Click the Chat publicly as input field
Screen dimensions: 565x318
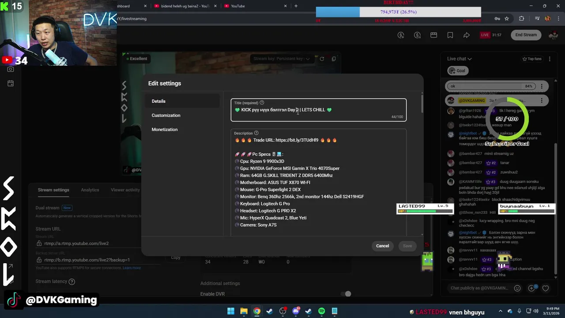(479, 288)
